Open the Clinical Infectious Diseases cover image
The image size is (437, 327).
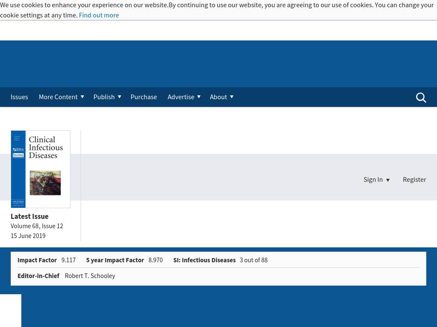(x=41, y=169)
